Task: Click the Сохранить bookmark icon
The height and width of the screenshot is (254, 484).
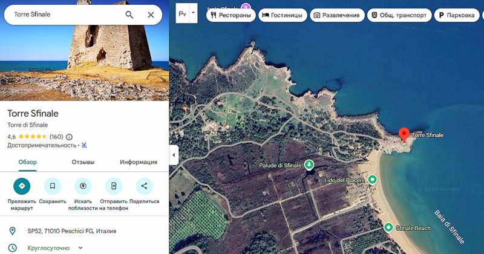Action: pyautogui.click(x=53, y=186)
